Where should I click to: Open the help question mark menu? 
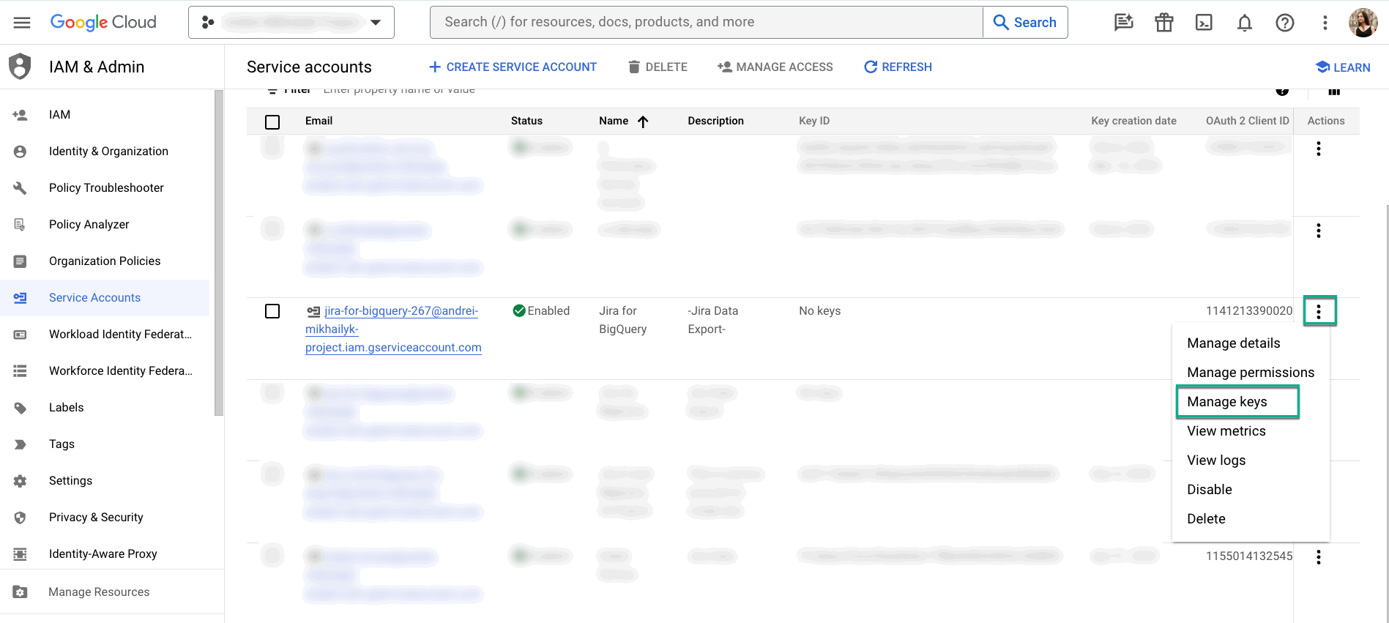pyautogui.click(x=1285, y=23)
